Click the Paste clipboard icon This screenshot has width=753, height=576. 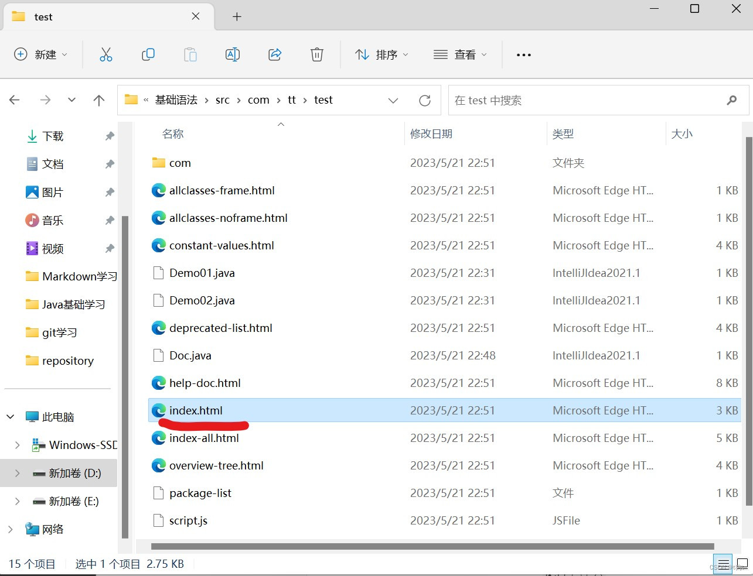point(190,54)
